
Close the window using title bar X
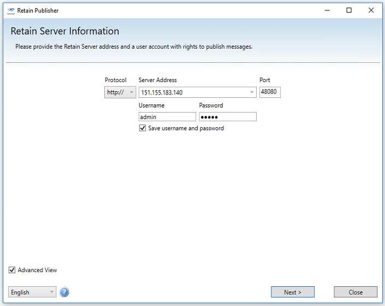371,10
